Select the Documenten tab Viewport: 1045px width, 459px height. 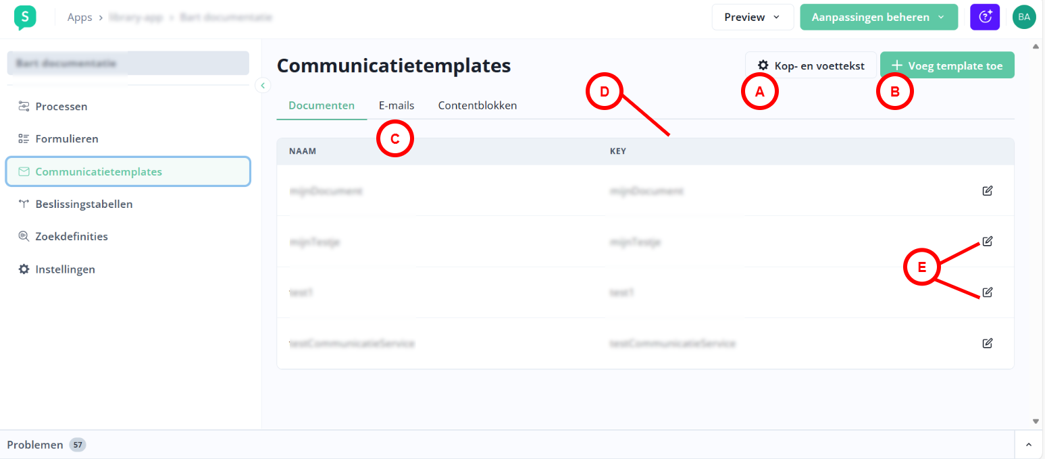click(322, 105)
